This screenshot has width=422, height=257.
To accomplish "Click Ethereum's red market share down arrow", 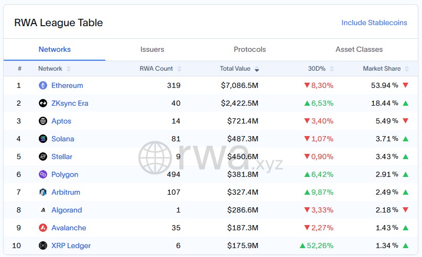I will click(x=406, y=85).
